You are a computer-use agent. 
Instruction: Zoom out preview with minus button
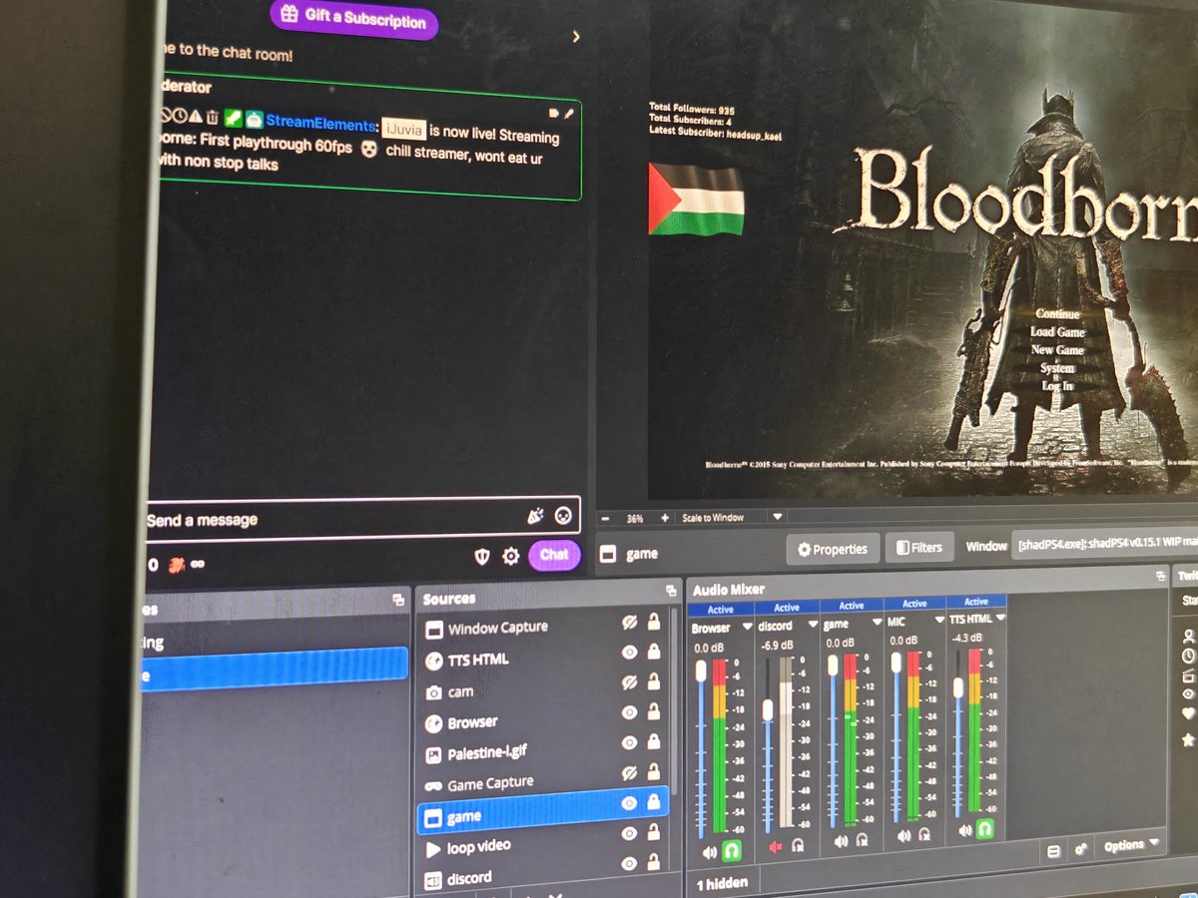coord(605,518)
